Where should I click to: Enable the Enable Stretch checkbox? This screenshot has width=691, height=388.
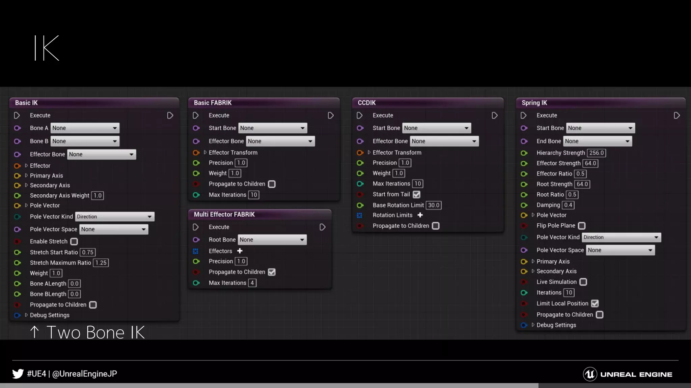point(74,241)
